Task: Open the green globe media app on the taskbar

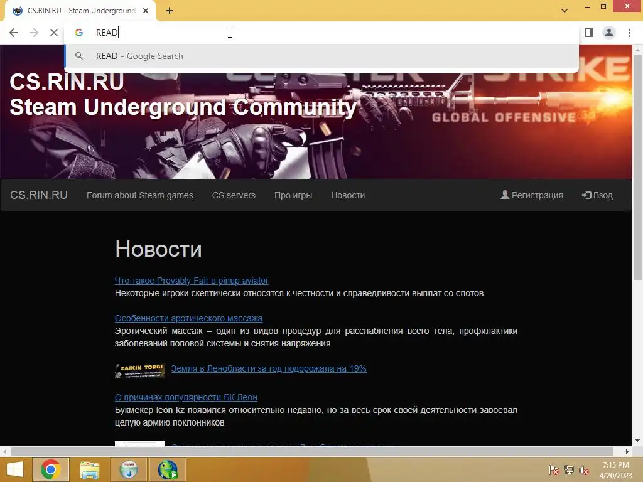Action: [168, 469]
